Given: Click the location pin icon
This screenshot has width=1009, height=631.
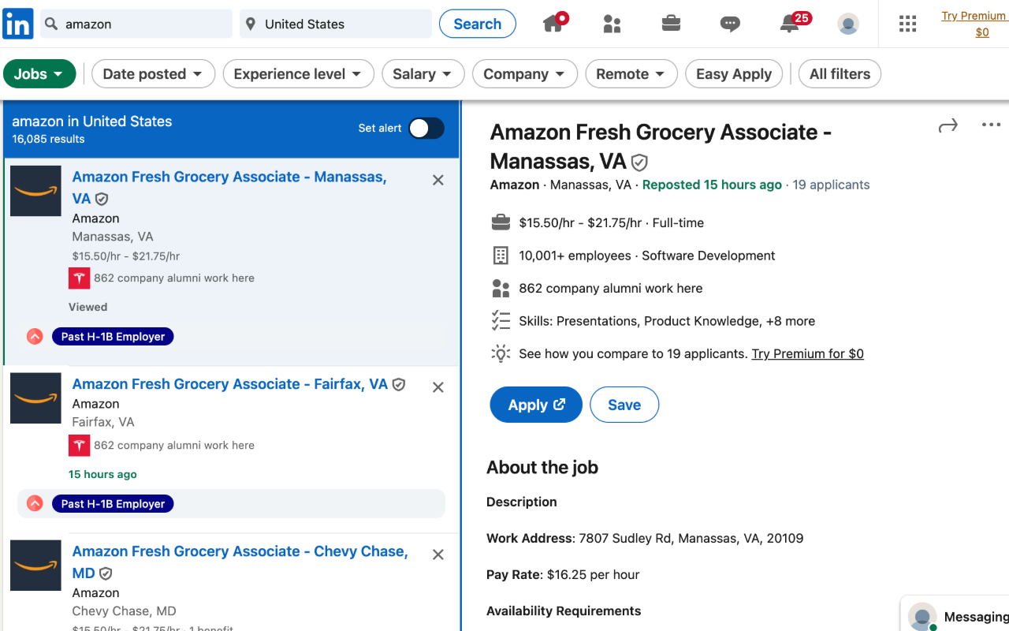Looking at the screenshot, I should point(251,24).
